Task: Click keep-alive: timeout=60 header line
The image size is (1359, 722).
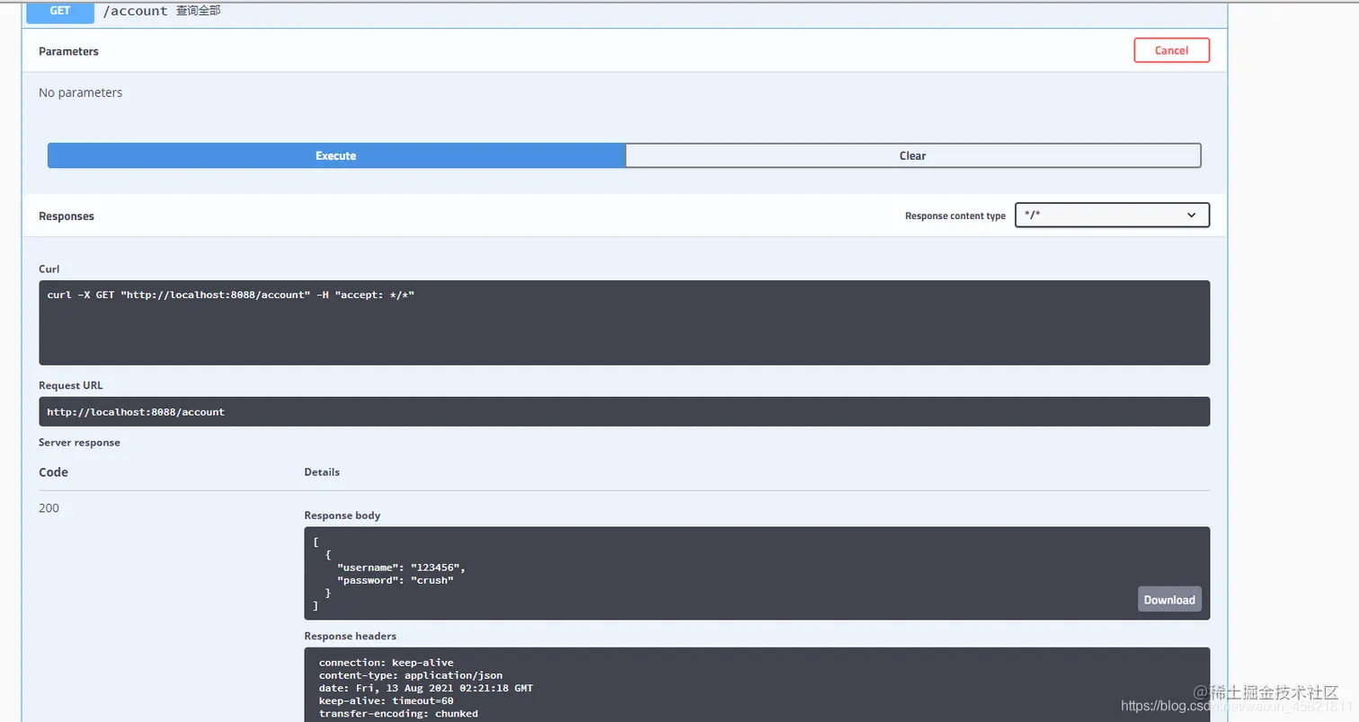Action: (x=386, y=700)
